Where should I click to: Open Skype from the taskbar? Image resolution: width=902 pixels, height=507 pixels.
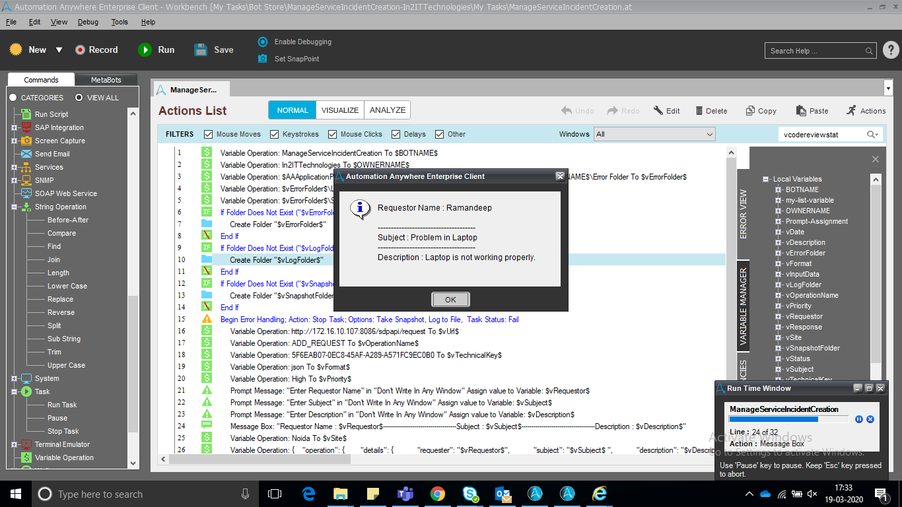(470, 494)
